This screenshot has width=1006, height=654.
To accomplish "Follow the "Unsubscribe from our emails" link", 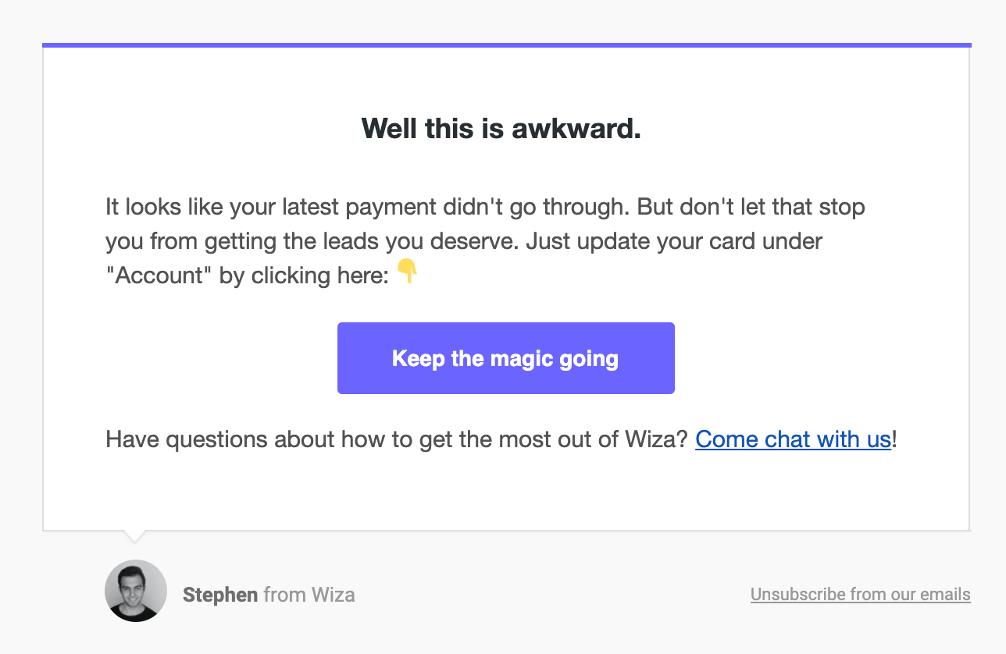I will coord(860,595).
